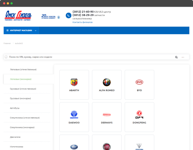
Task: Select Грузовые (отечественные) category
Action: pos(23,89)
